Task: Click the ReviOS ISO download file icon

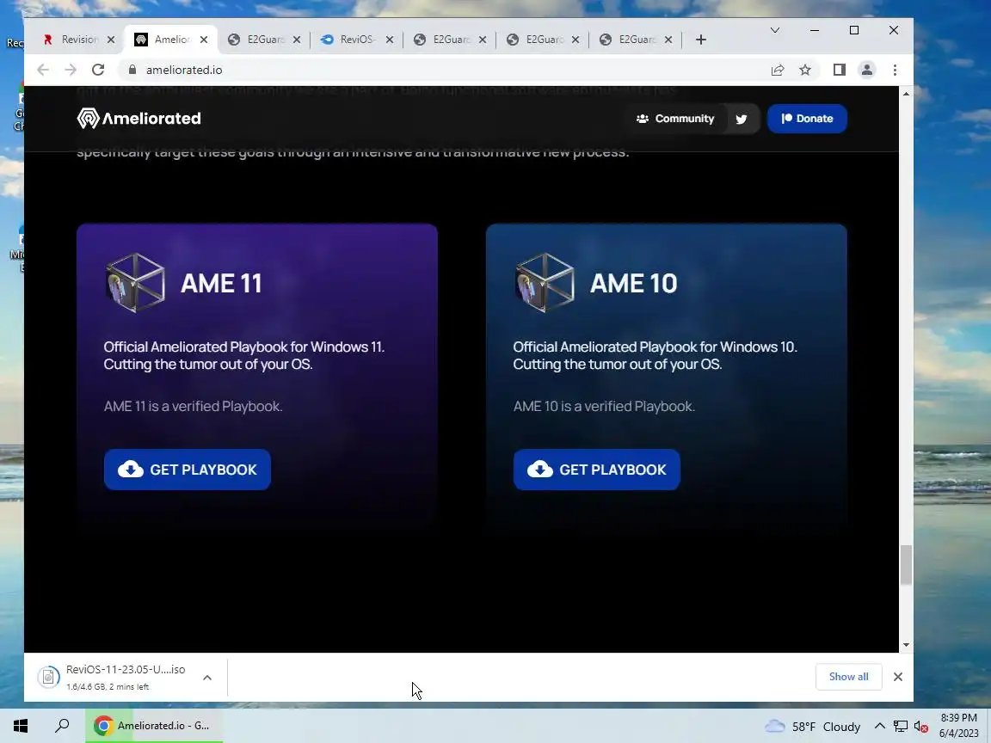Action: point(49,678)
